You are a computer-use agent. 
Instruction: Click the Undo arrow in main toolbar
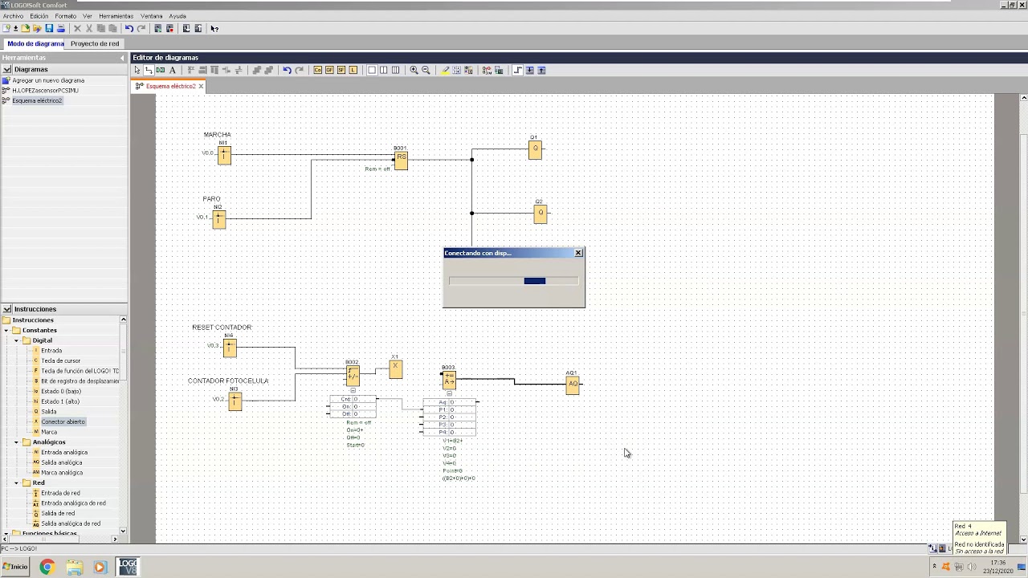[129, 28]
